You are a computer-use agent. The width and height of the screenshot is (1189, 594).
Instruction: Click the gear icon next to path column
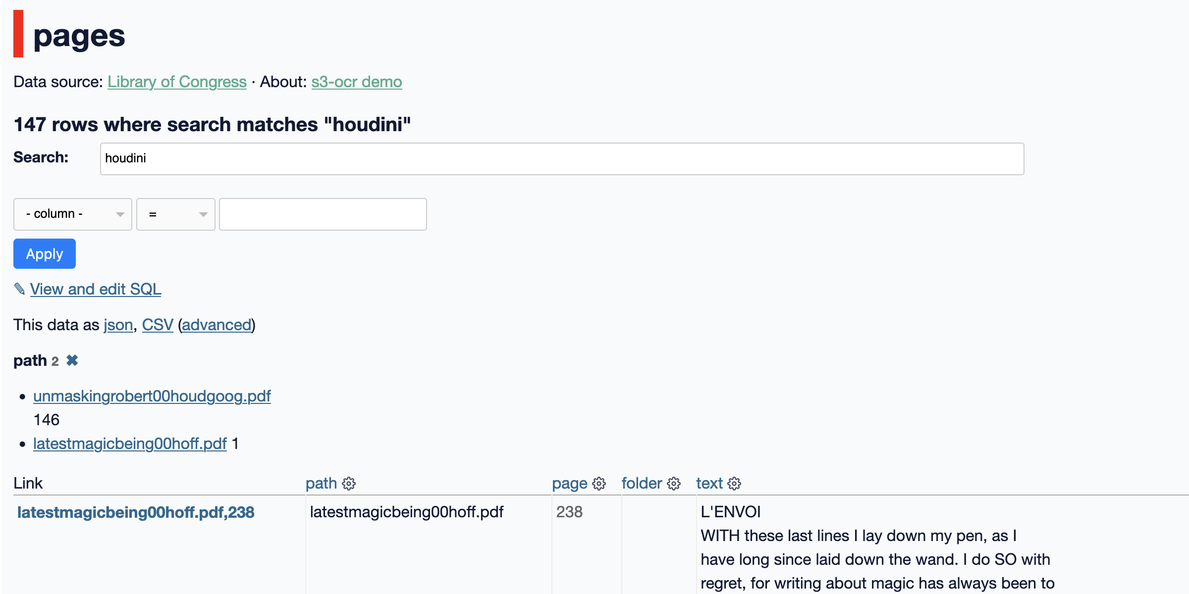point(349,484)
